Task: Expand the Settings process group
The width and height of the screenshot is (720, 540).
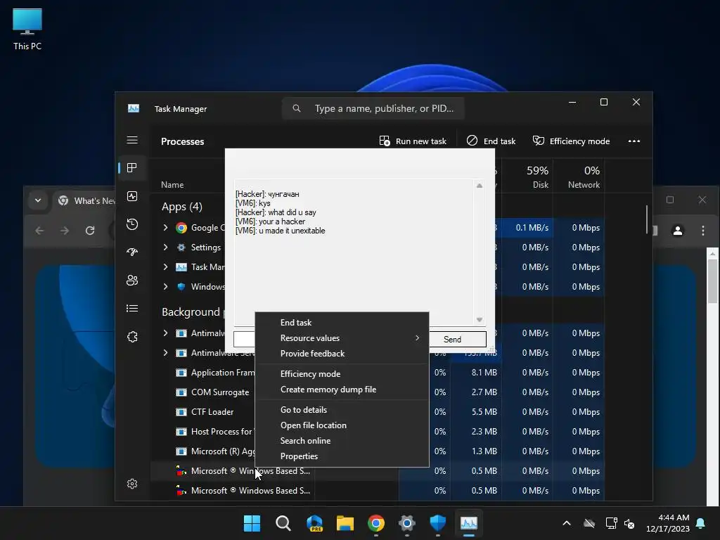Action: [165, 247]
